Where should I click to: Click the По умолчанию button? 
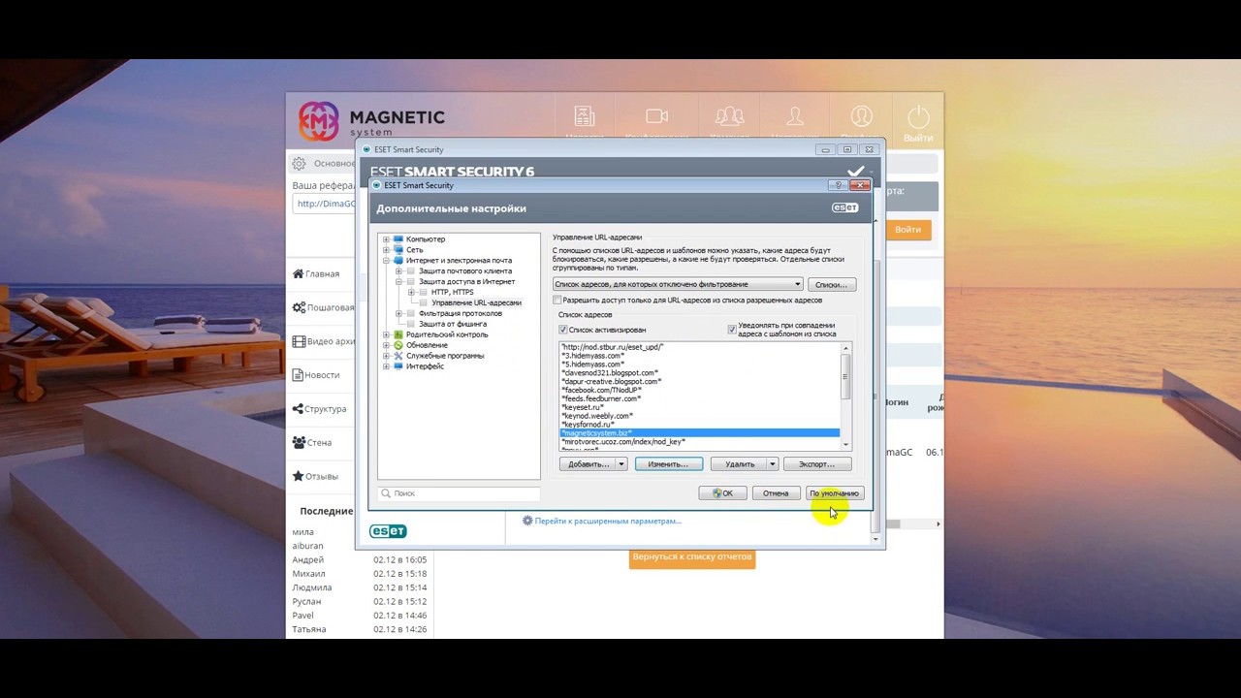[x=834, y=493]
